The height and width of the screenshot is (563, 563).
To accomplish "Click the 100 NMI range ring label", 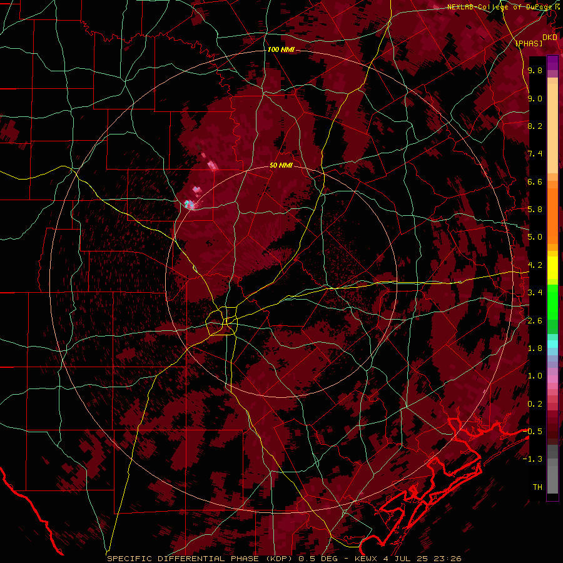I will point(281,49).
